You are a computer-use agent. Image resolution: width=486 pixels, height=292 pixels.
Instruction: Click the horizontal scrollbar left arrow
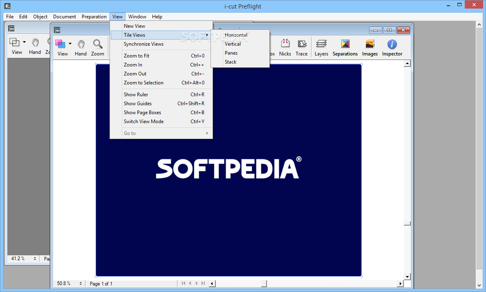212,283
